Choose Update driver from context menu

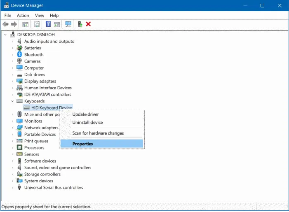(102, 114)
